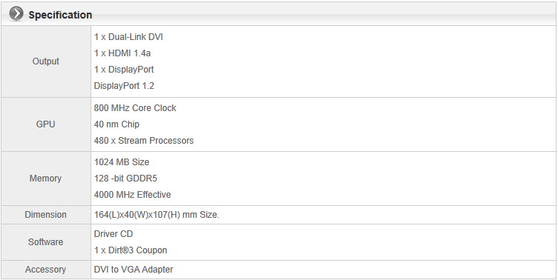Image resolution: width=558 pixels, height=280 pixels.
Task: Click 480 x Stream Processors text
Action: tap(144, 141)
